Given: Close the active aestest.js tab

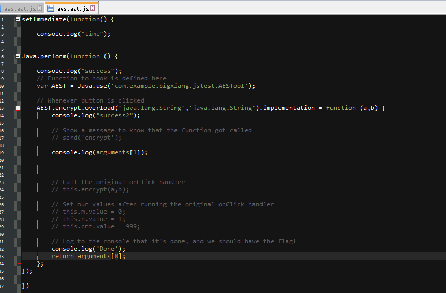Looking at the screenshot, I should point(93,8).
